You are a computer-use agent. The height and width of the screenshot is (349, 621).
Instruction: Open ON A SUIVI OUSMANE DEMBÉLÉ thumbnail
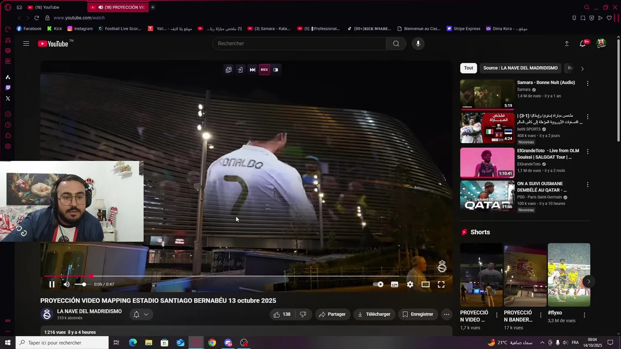coord(487,196)
